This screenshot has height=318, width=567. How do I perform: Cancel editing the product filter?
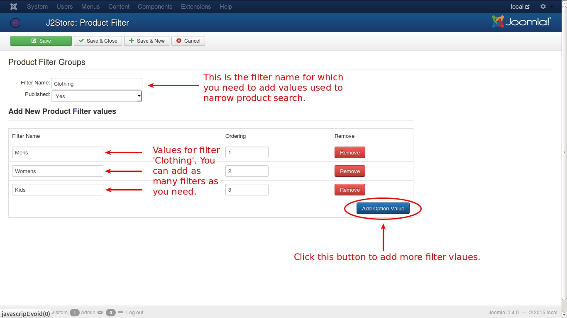coord(188,41)
